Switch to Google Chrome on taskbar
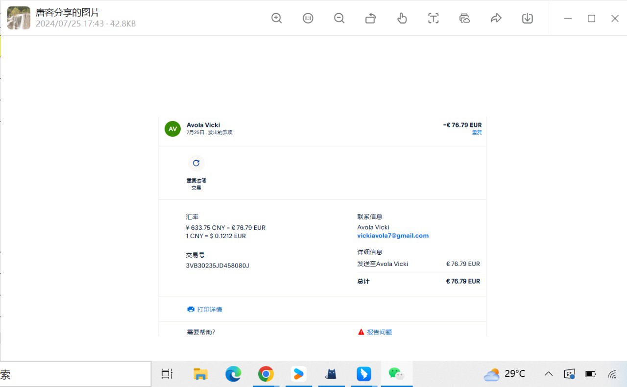This screenshot has height=387, width=627. (266, 374)
